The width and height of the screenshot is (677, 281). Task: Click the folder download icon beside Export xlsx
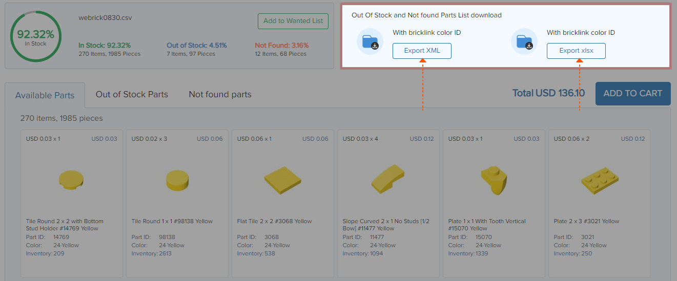click(x=524, y=42)
